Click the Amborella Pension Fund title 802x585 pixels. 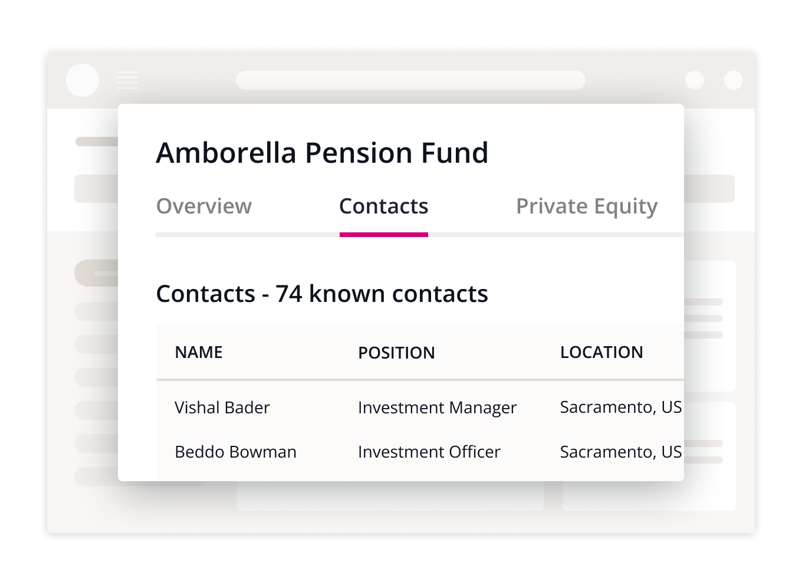click(x=323, y=152)
